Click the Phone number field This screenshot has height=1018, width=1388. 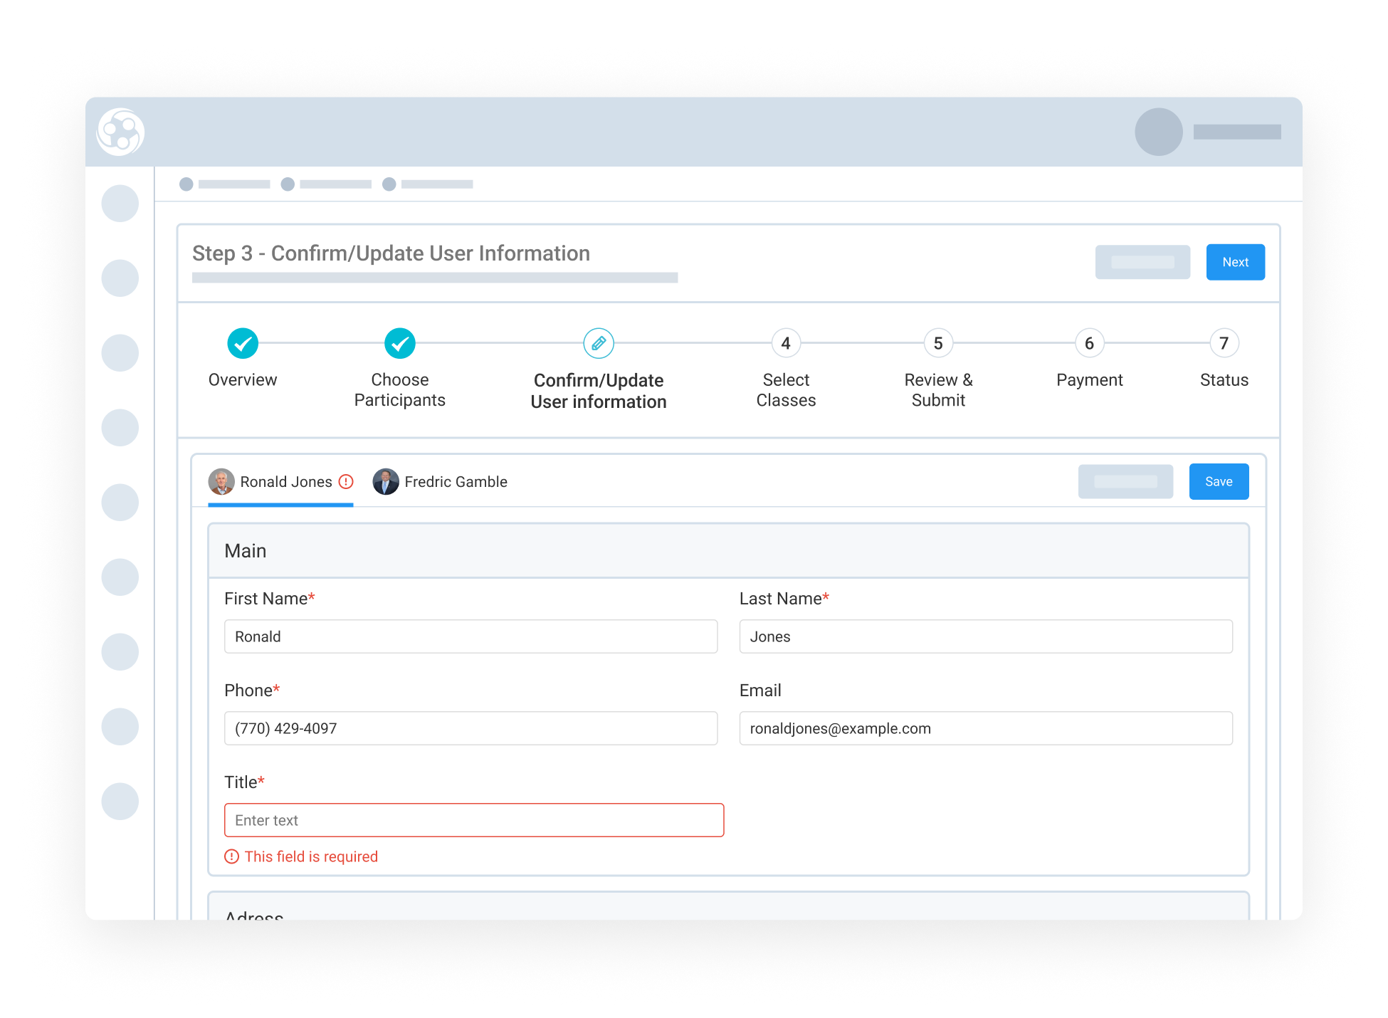click(470, 728)
